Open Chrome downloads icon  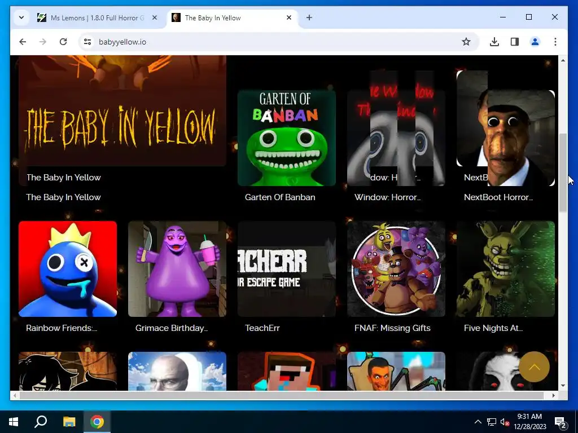(x=494, y=42)
